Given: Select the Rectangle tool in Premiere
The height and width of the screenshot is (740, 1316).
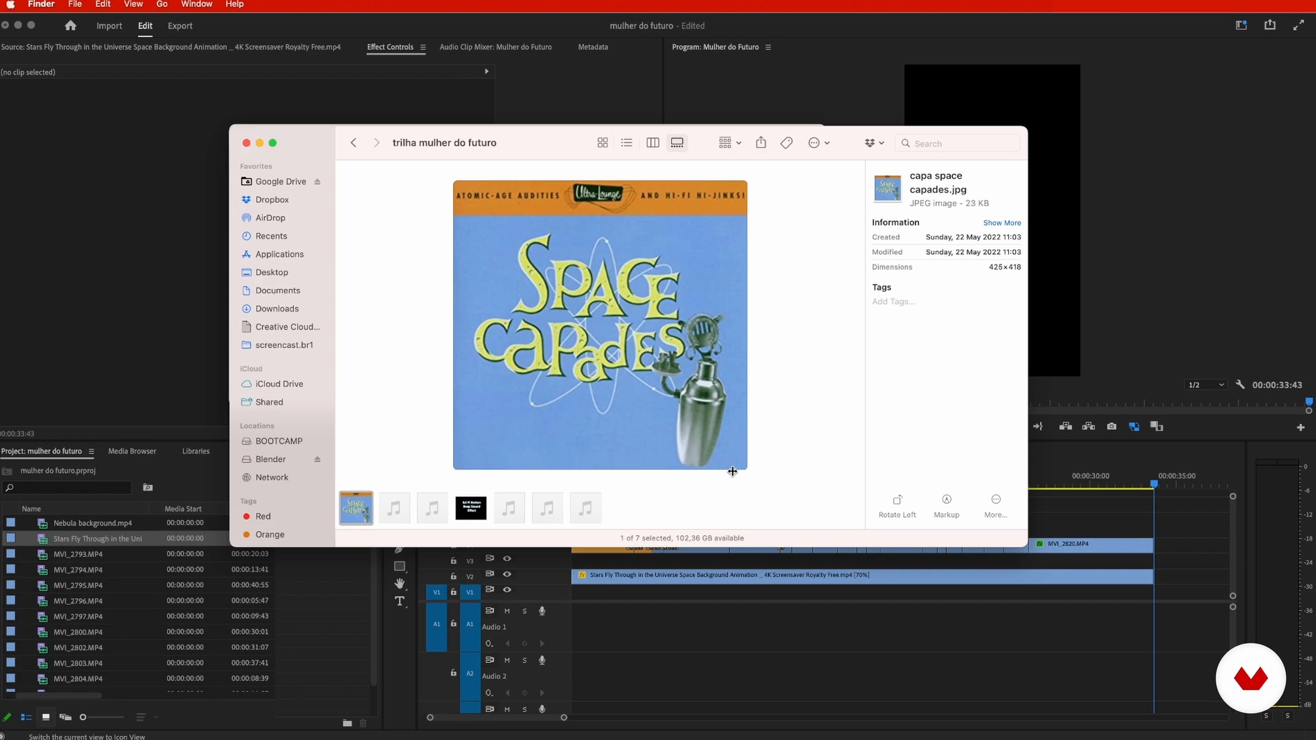Looking at the screenshot, I should pos(400,566).
